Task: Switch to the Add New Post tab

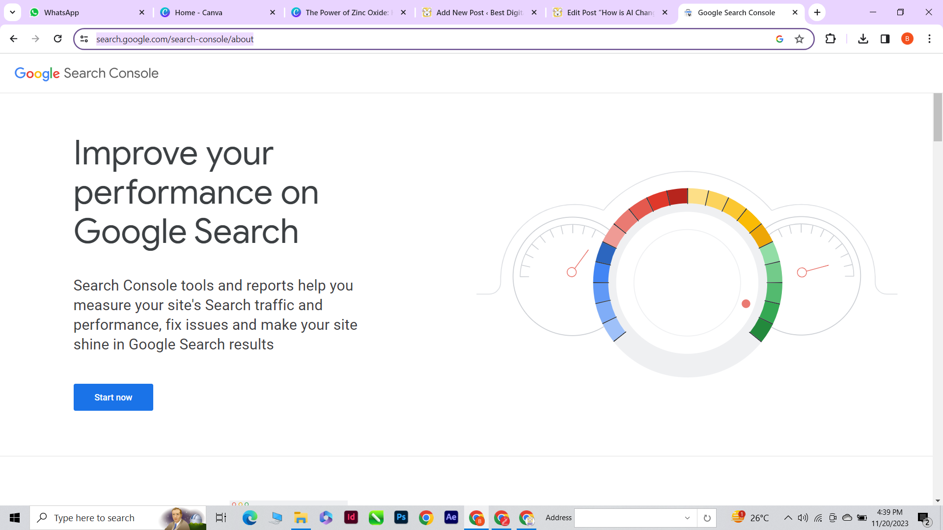Action: point(480,12)
